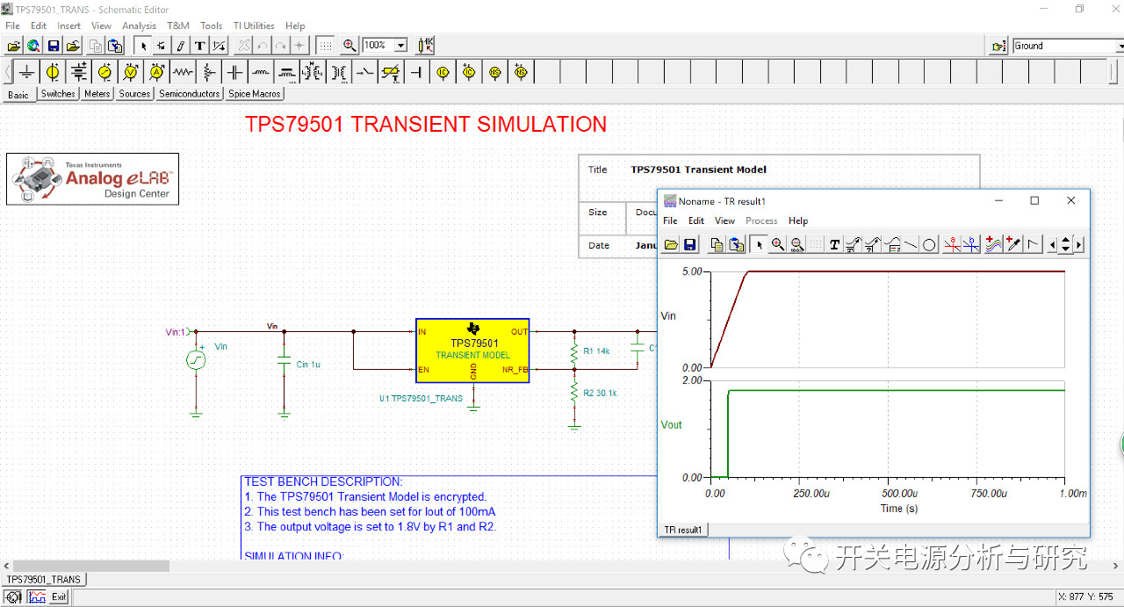Click the schematic editor icon in bottom bar
The height and width of the screenshot is (607, 1124).
click(x=14, y=597)
